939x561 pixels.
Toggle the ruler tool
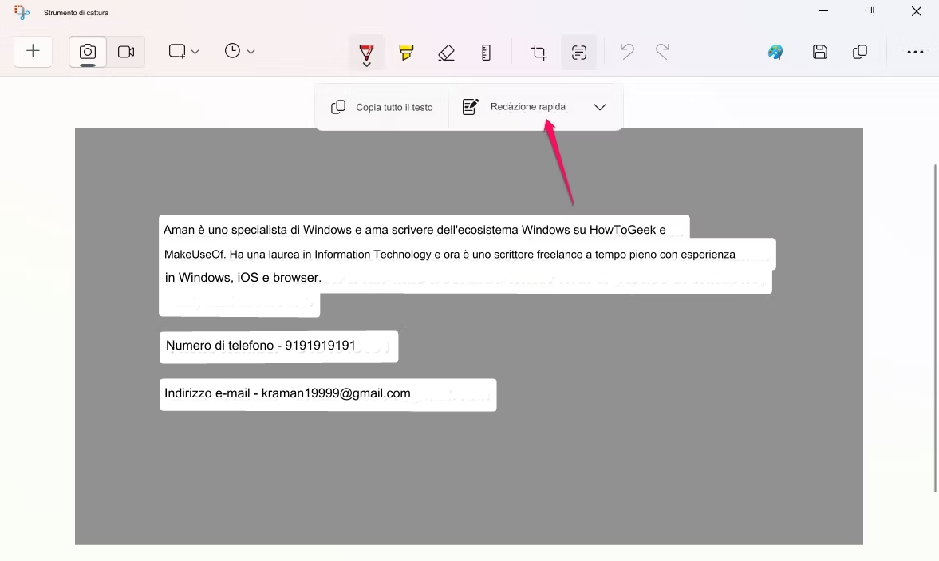[x=486, y=53]
